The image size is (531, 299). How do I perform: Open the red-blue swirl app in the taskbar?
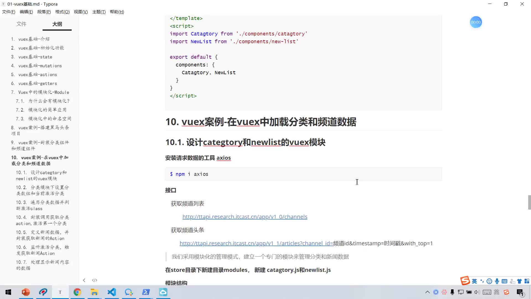tap(43, 292)
